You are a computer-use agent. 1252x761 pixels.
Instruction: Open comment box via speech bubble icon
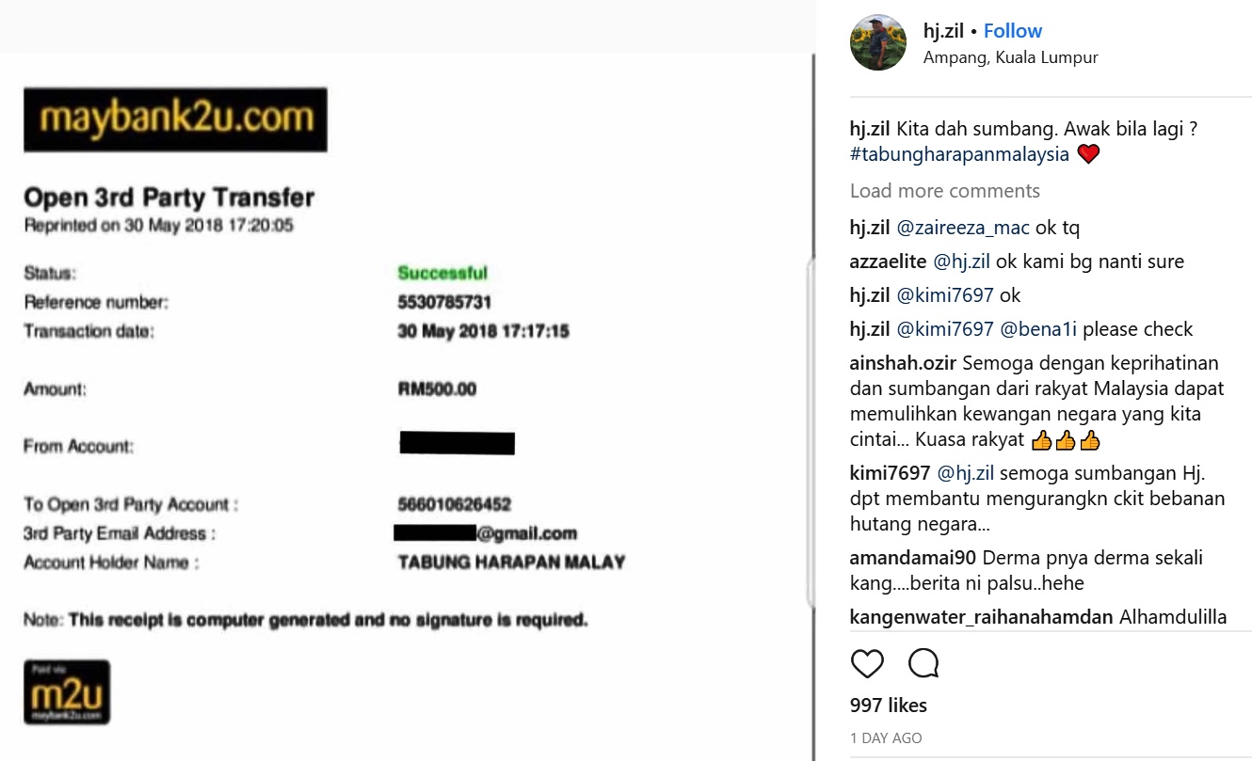click(x=923, y=664)
